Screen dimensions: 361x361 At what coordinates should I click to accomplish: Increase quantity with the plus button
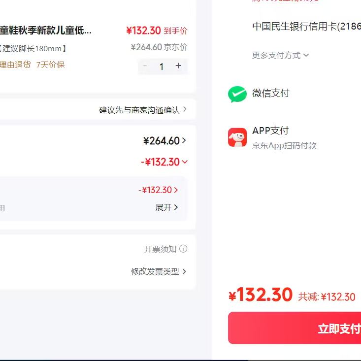178,66
